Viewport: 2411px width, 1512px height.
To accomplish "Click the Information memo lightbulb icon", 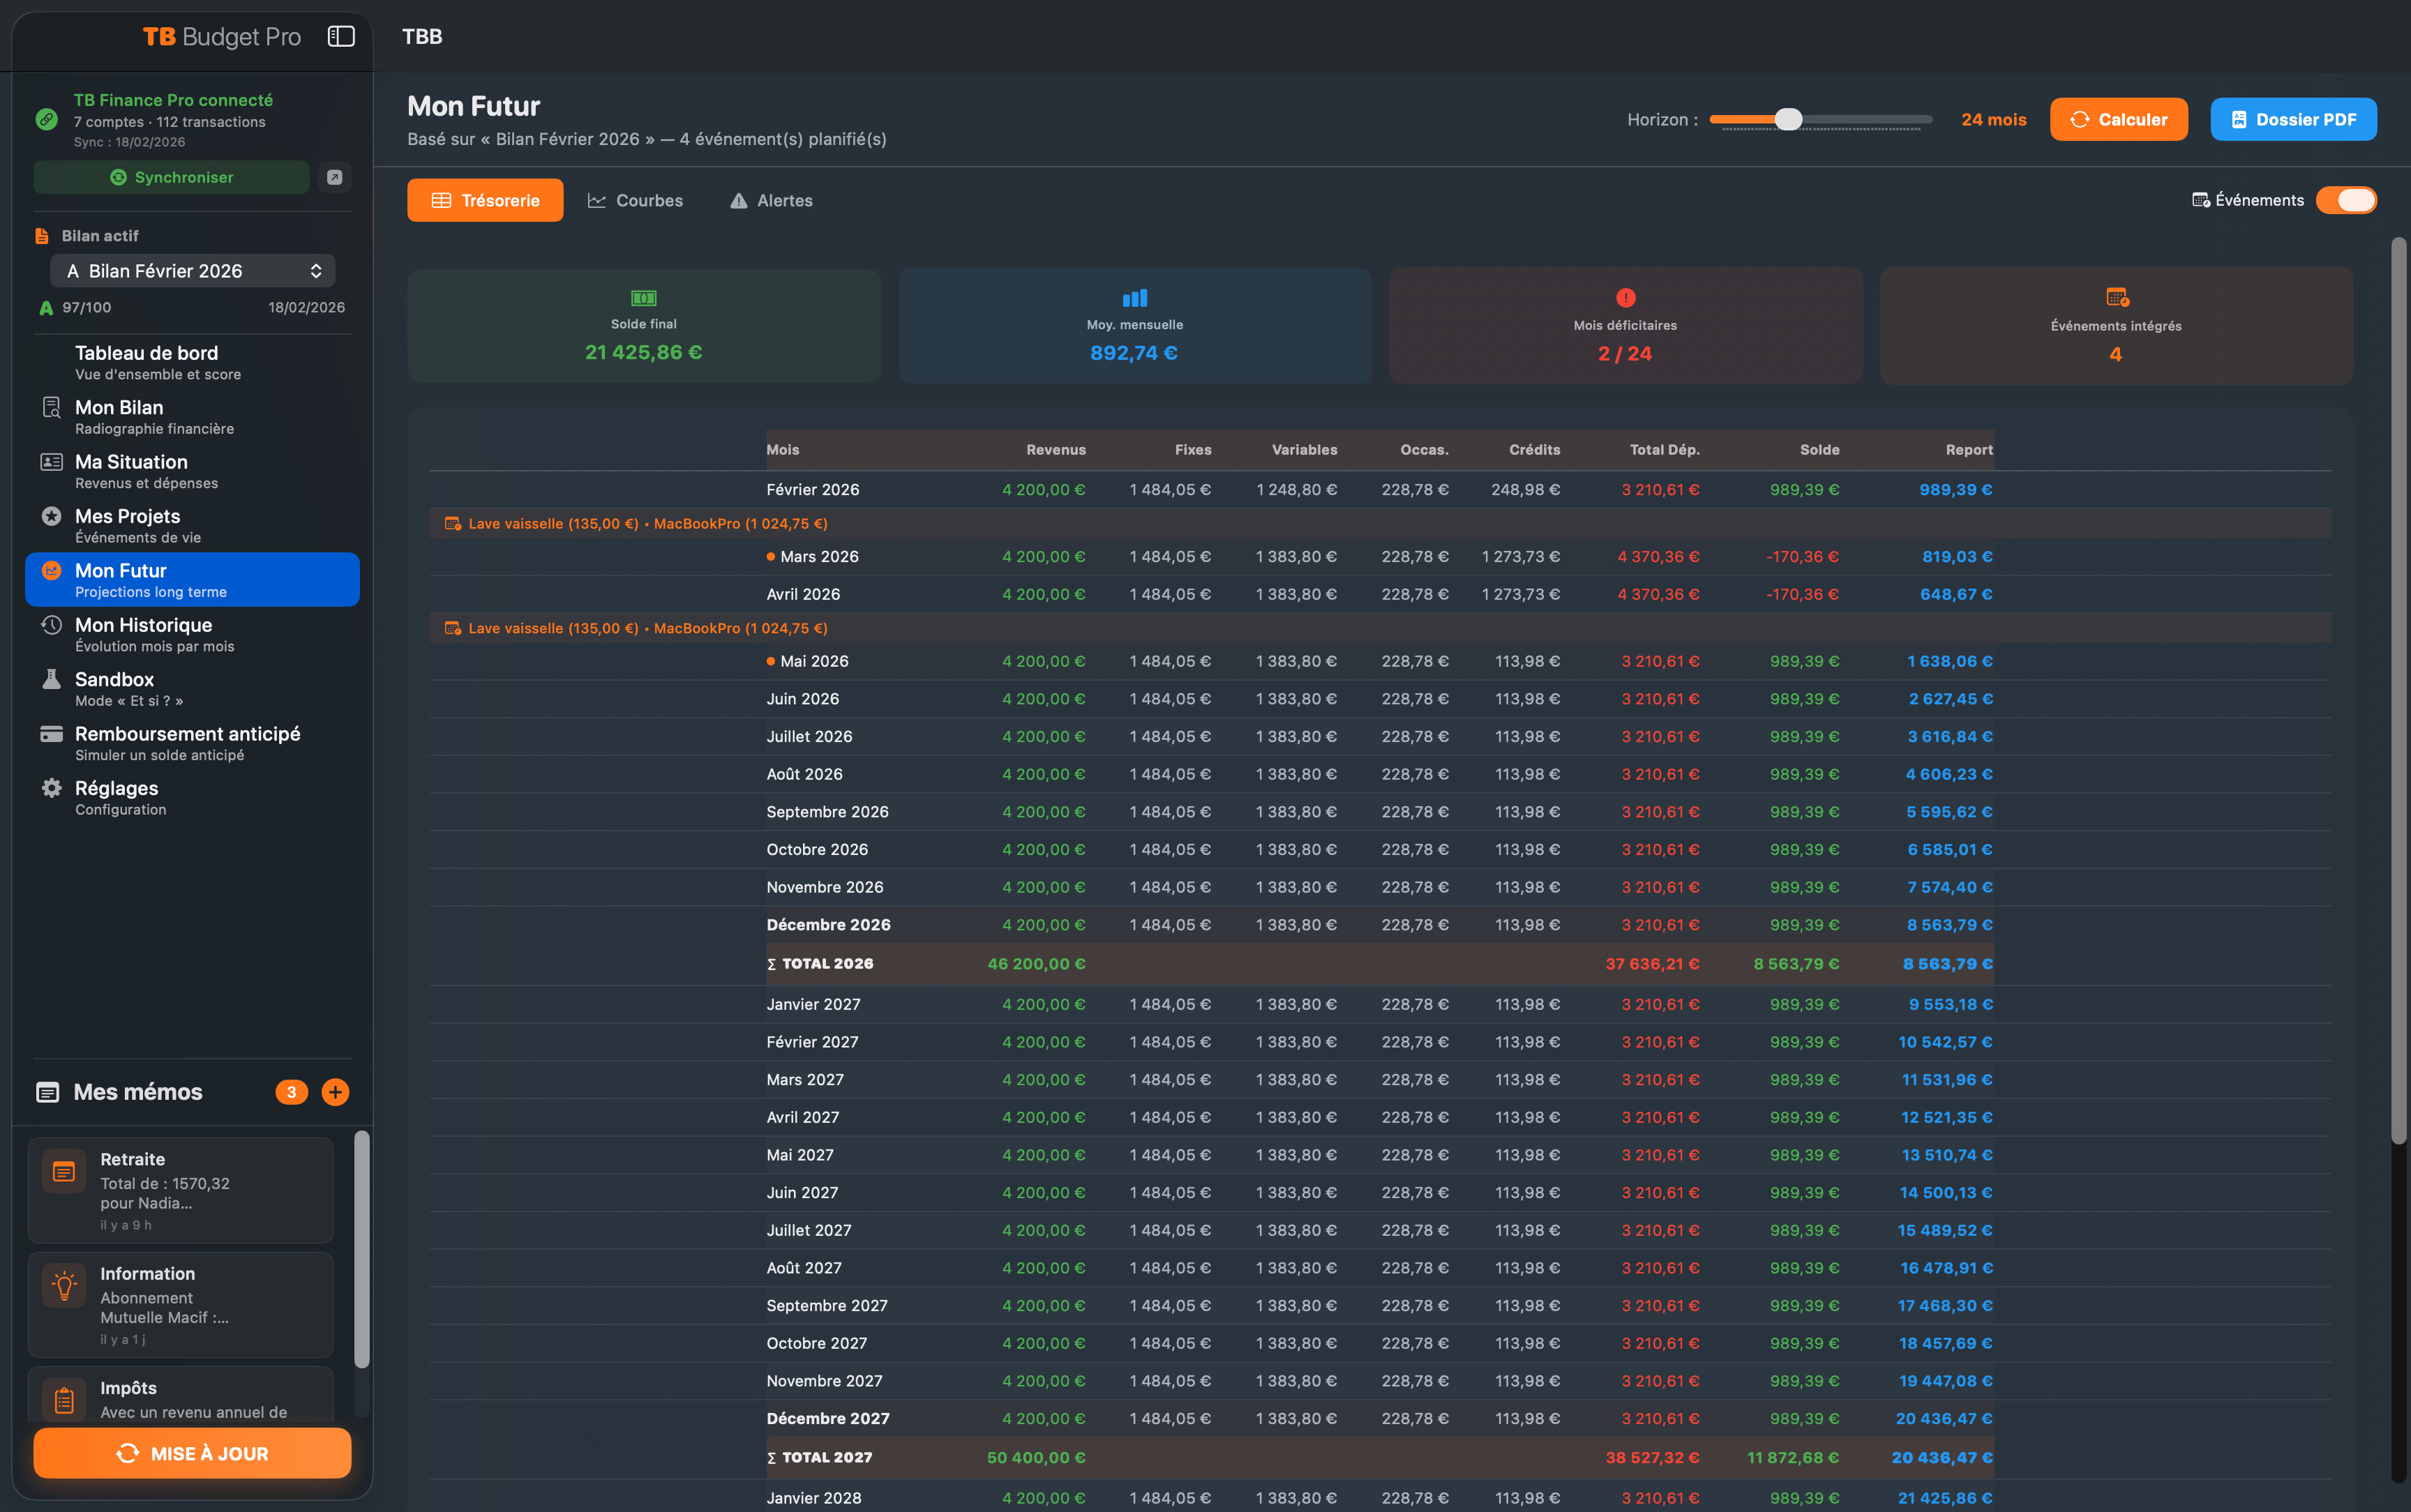I will point(64,1285).
